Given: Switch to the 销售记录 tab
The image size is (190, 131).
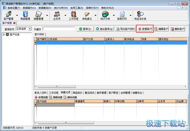Looking at the screenshot, I should (66, 92).
